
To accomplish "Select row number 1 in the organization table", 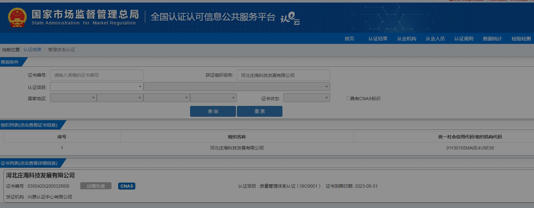I will pyautogui.click(x=62, y=148).
